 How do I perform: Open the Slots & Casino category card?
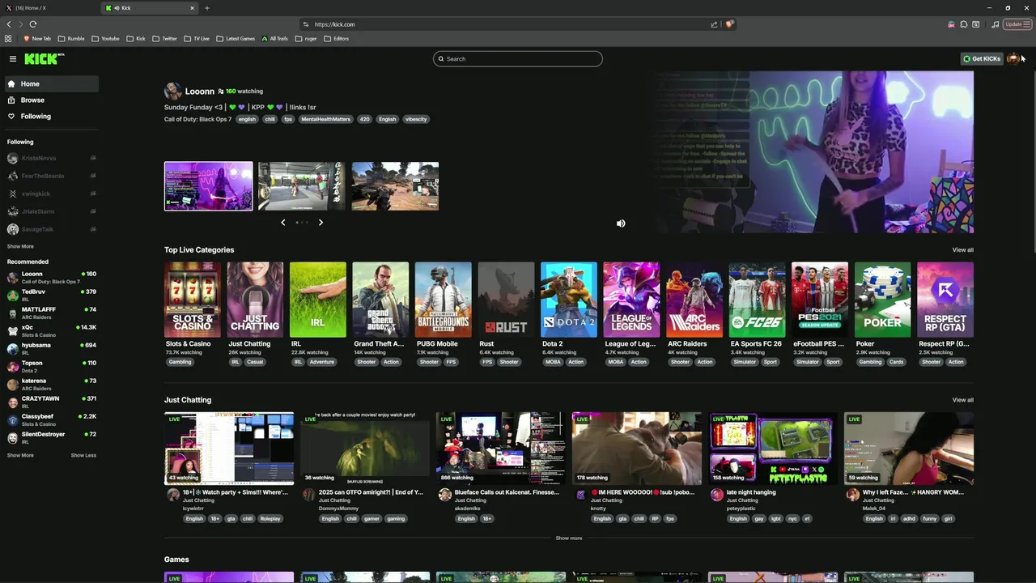coord(192,300)
